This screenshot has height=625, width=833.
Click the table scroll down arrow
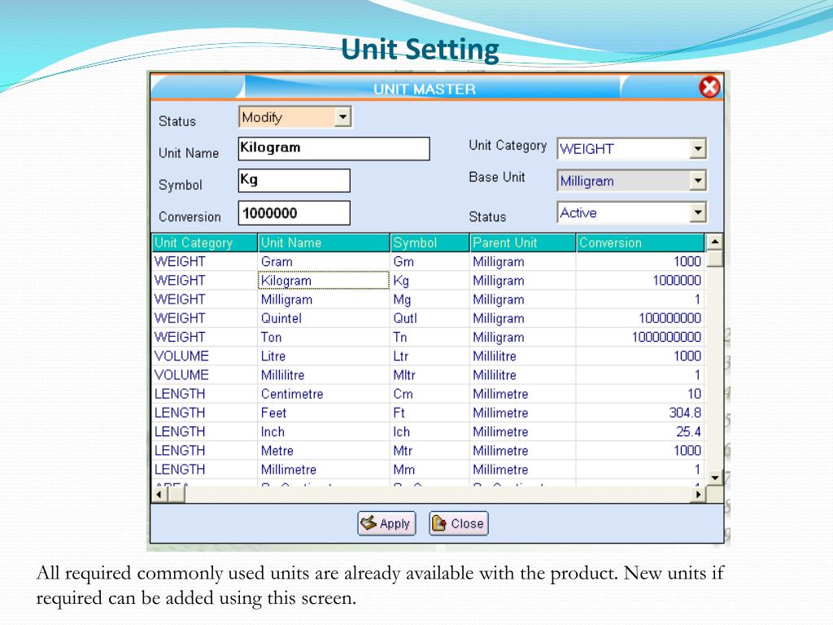click(715, 477)
